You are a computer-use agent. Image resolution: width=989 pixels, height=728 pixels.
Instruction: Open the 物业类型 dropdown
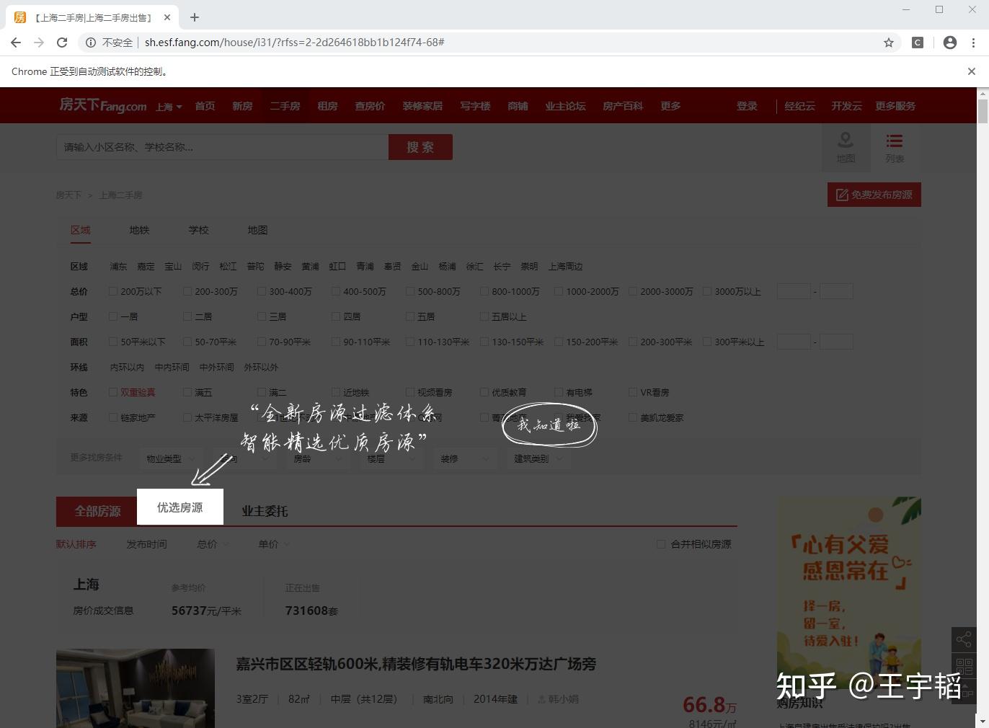point(170,458)
